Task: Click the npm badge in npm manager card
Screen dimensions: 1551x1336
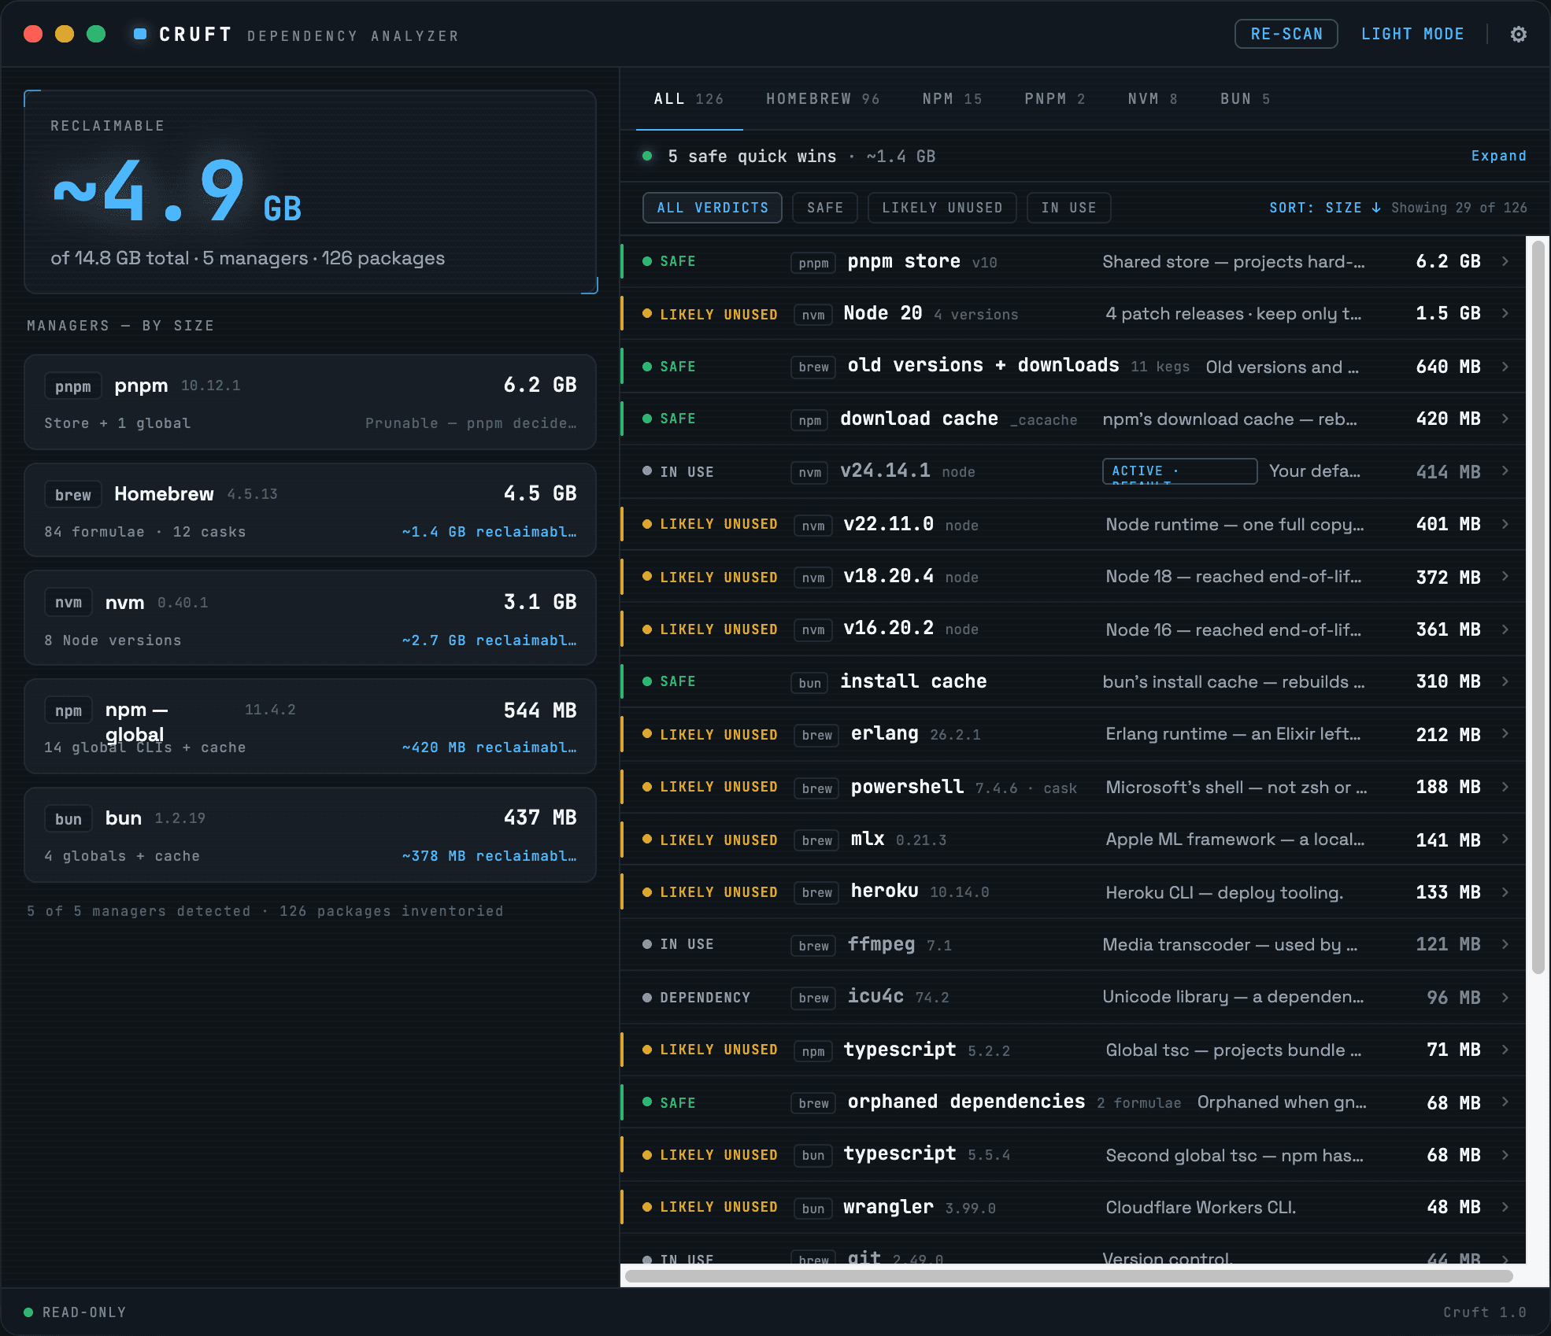Action: click(68, 710)
